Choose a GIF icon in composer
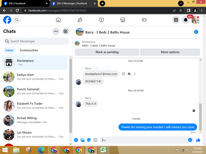 pos(95,140)
